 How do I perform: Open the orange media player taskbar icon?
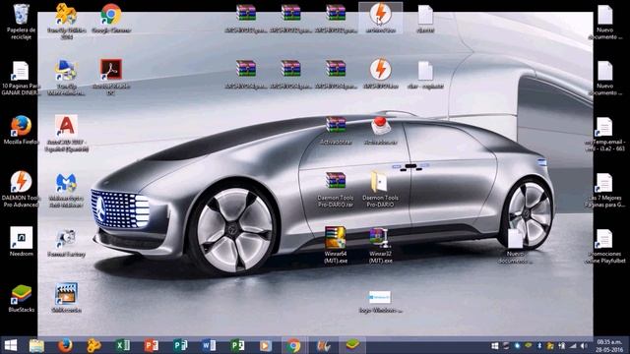[265, 345]
